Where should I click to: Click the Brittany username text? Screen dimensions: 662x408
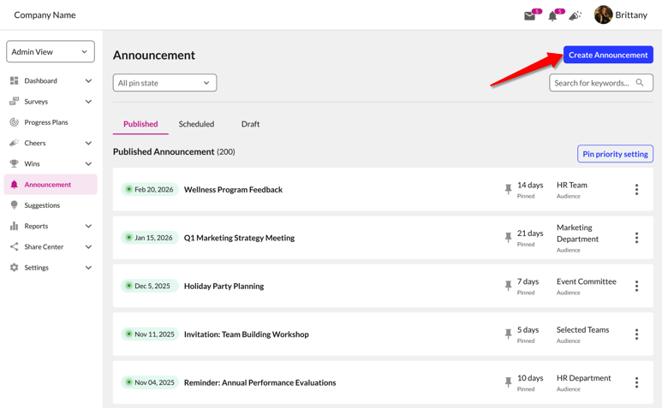631,15
